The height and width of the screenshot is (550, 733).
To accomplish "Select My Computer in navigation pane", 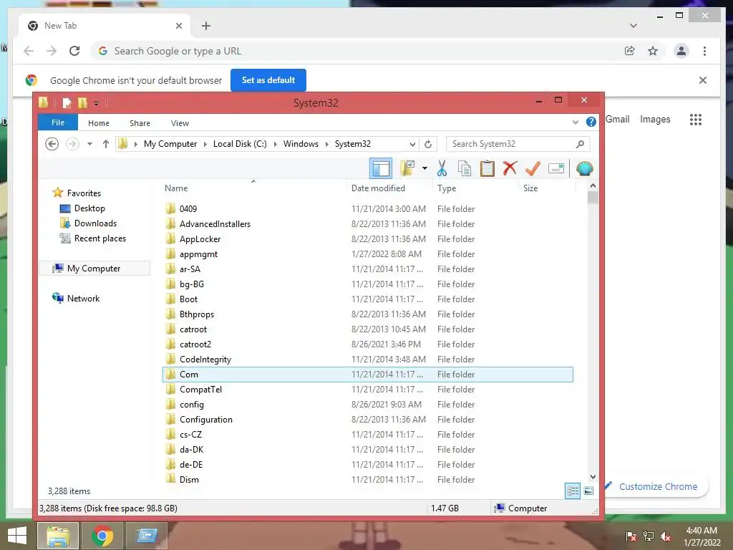I will 94,268.
